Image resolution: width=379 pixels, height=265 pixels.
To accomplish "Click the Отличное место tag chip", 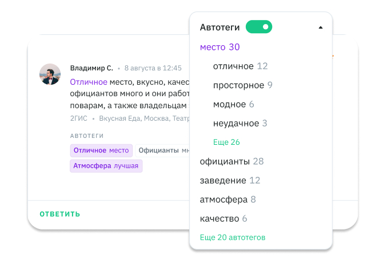I will click(x=101, y=151).
